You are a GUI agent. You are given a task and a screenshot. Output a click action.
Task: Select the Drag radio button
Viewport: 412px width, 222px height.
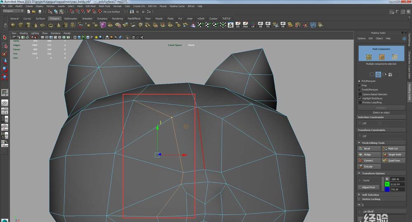[x=359, y=85]
